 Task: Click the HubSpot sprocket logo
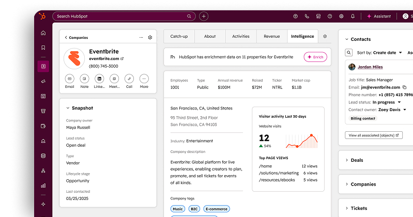(42, 16)
